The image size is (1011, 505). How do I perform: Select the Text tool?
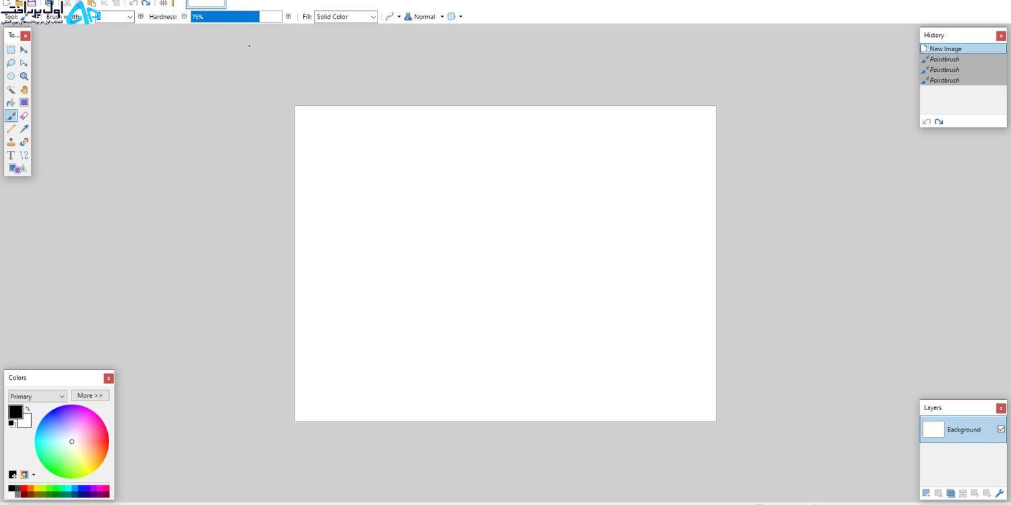11,155
